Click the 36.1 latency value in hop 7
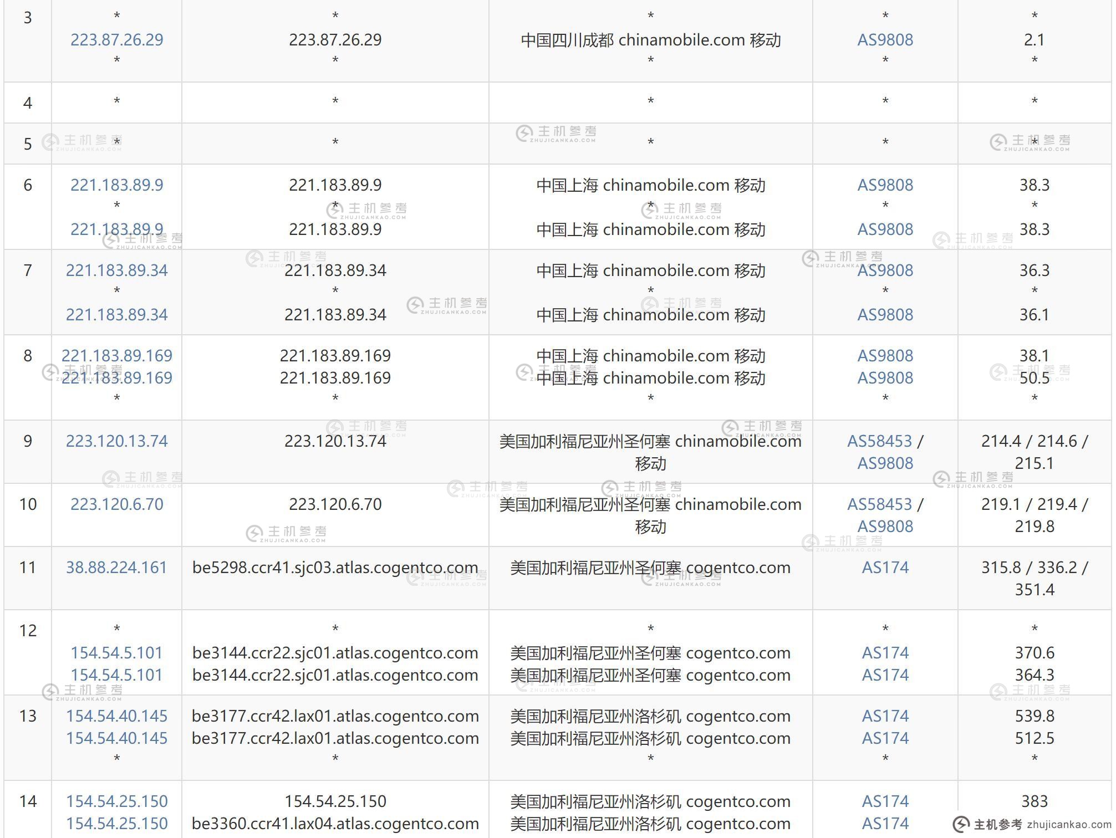1116x838 pixels. pos(1034,315)
